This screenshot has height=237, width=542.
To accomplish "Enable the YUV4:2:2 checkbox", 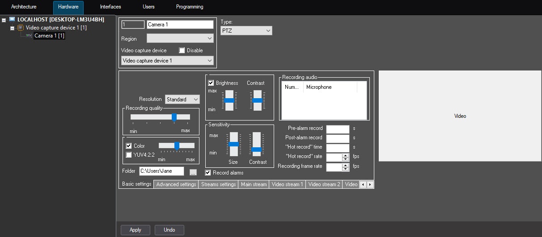I will tap(129, 155).
